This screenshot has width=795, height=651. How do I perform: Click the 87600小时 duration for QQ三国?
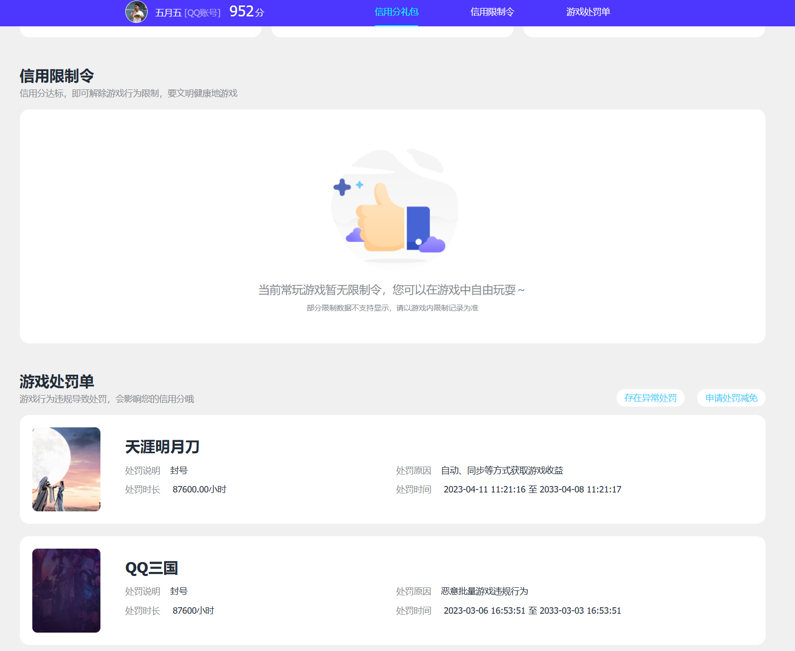coord(193,611)
